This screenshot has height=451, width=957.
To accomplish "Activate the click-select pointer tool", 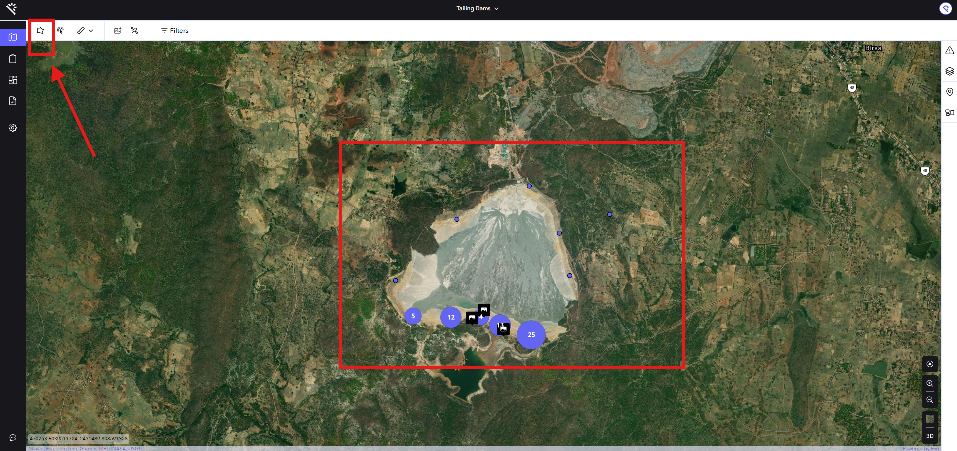I will [60, 30].
